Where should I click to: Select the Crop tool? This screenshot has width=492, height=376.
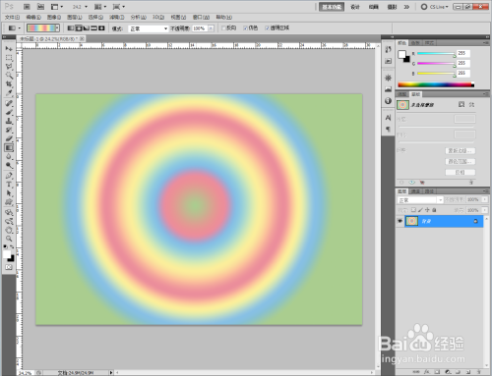pos(9,84)
